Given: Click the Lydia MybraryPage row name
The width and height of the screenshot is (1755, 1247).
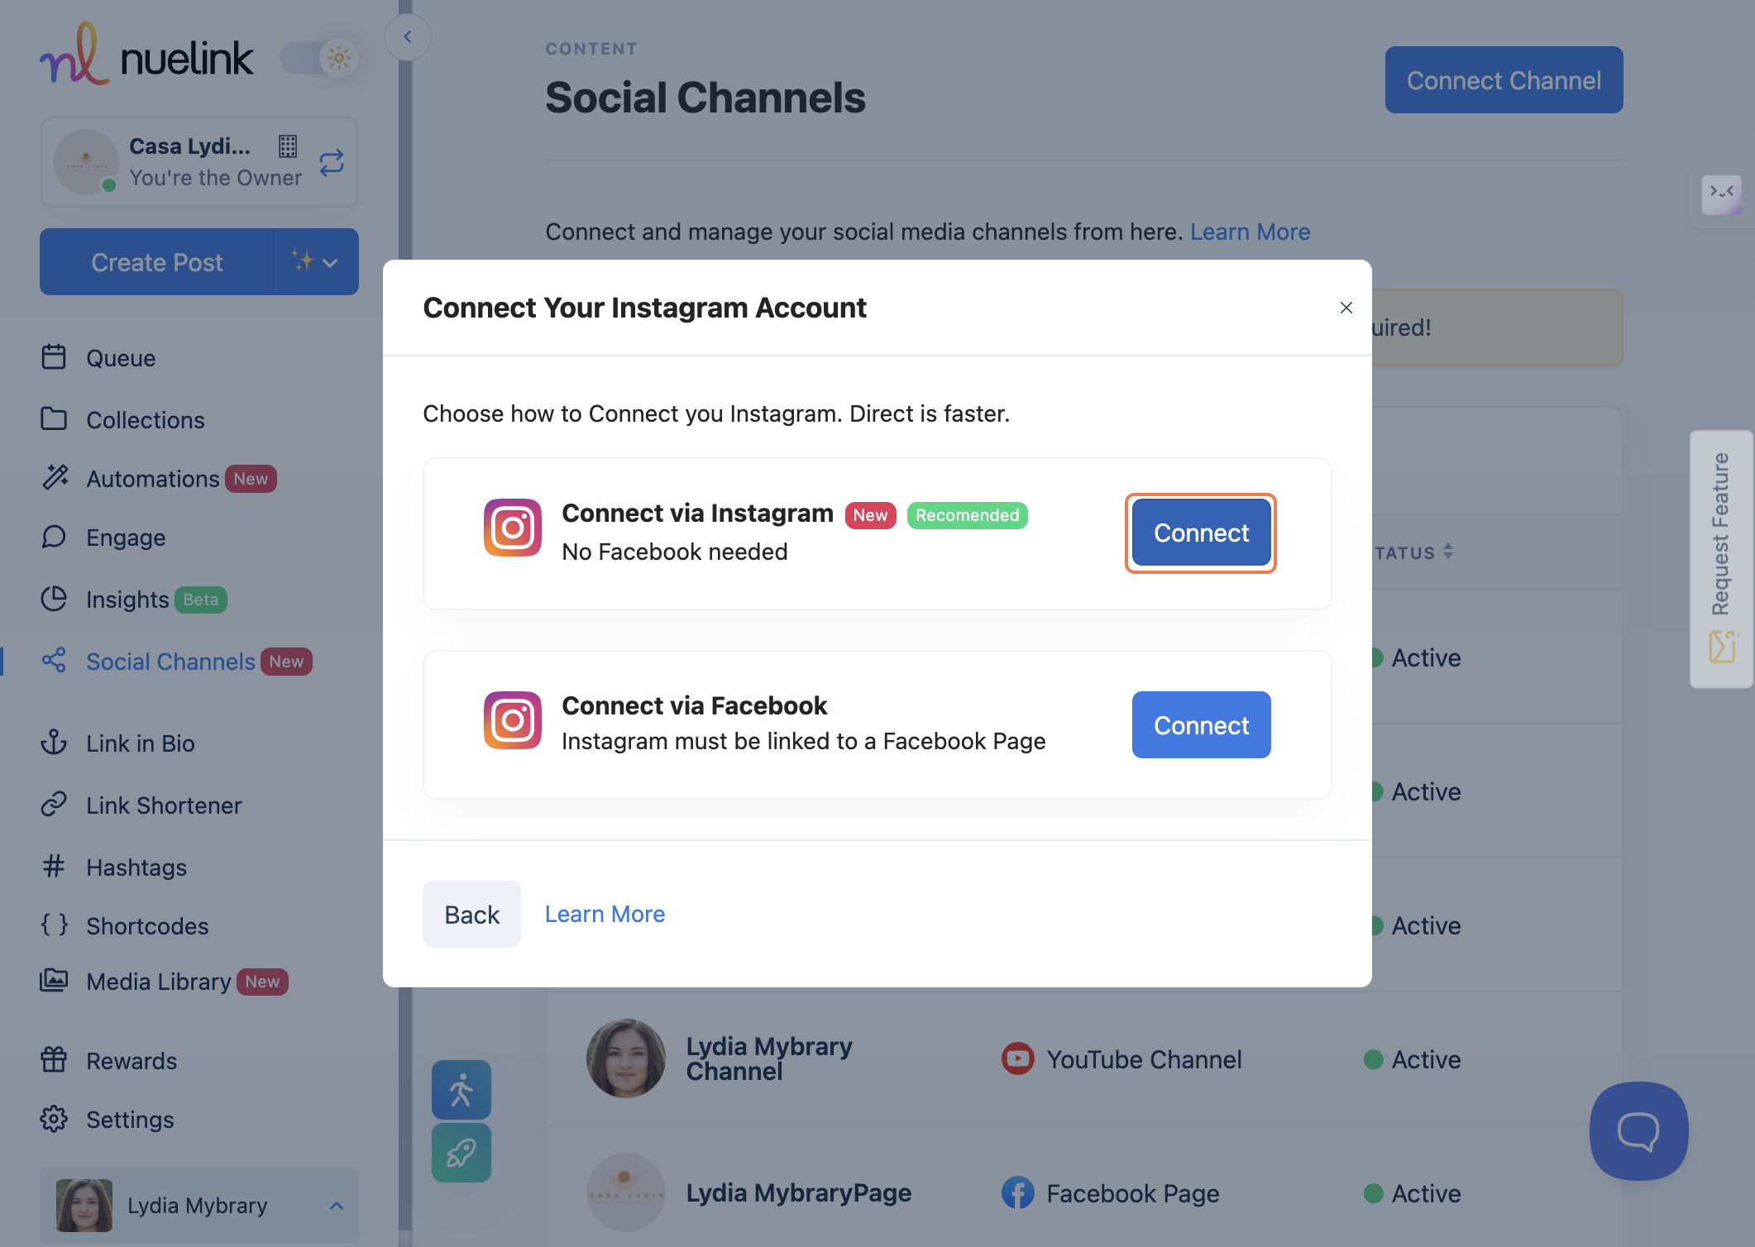Looking at the screenshot, I should tap(799, 1193).
